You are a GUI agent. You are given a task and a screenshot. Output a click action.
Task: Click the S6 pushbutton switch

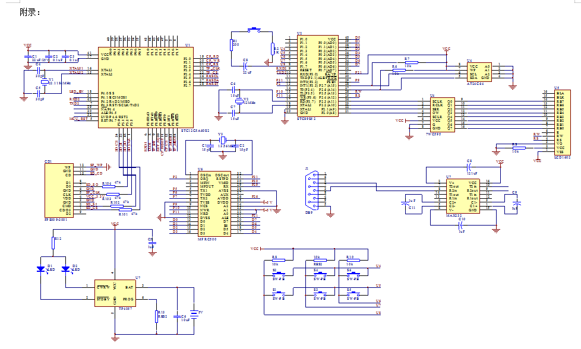(x=353, y=274)
